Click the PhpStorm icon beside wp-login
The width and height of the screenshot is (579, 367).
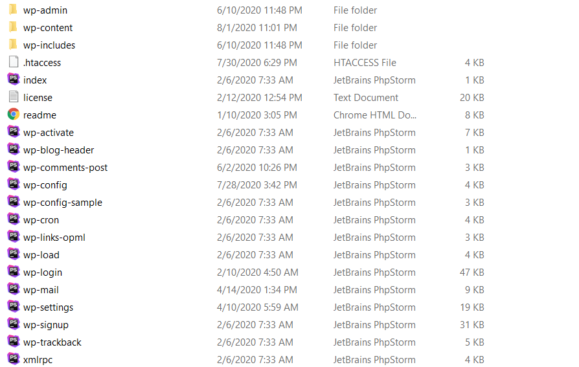[14, 271]
